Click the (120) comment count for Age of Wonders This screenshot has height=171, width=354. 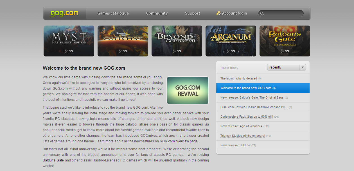pyautogui.click(x=266, y=126)
